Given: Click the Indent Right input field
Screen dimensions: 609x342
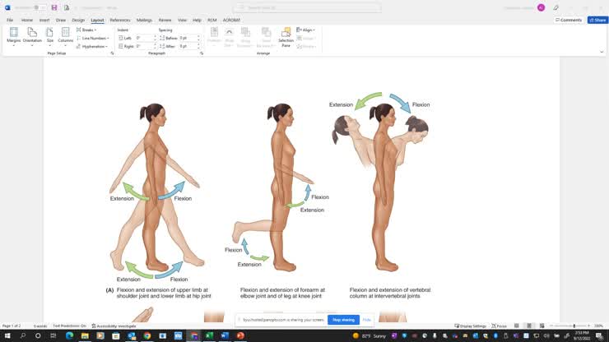Looking at the screenshot, I should click(x=146, y=46).
